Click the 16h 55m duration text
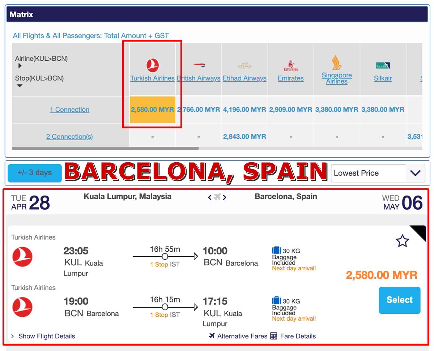 pos(165,249)
